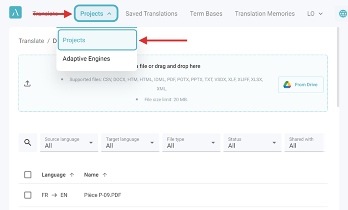Click the vertical page scrollbar
Viewport: 348px width, 210px height.
point(338,67)
